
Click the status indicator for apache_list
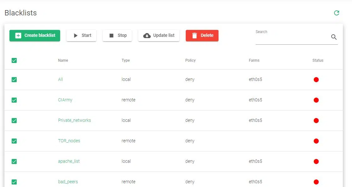[x=316, y=161]
